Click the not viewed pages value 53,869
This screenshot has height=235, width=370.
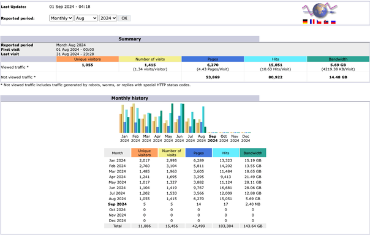213,77
